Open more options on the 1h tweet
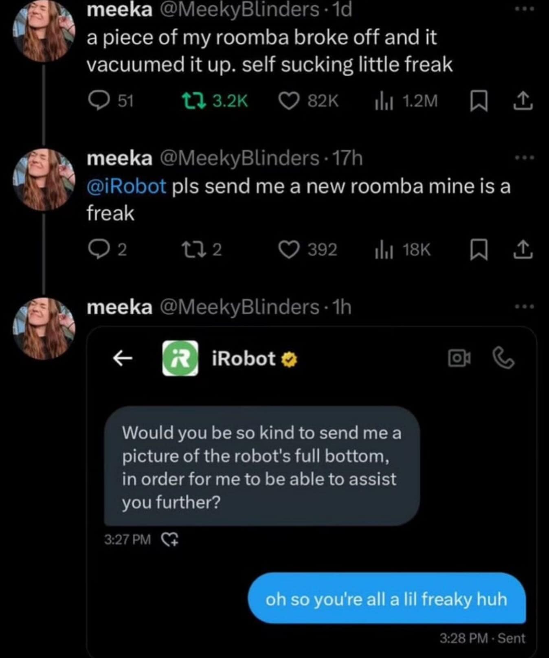549x658 pixels. coord(524,306)
